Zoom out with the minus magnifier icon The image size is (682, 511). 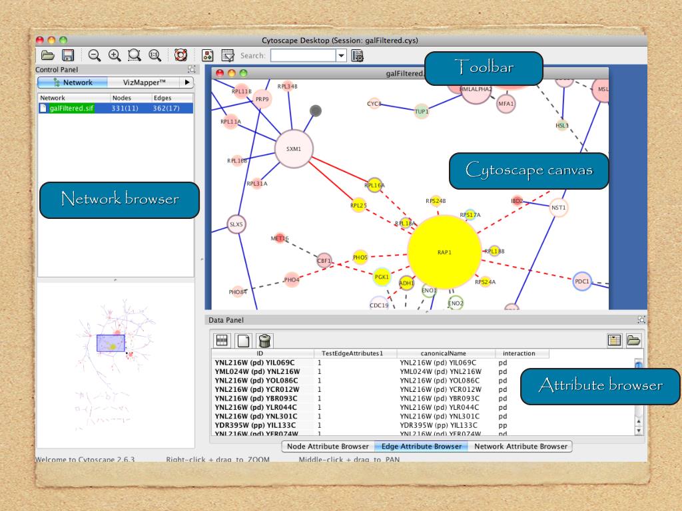click(94, 55)
